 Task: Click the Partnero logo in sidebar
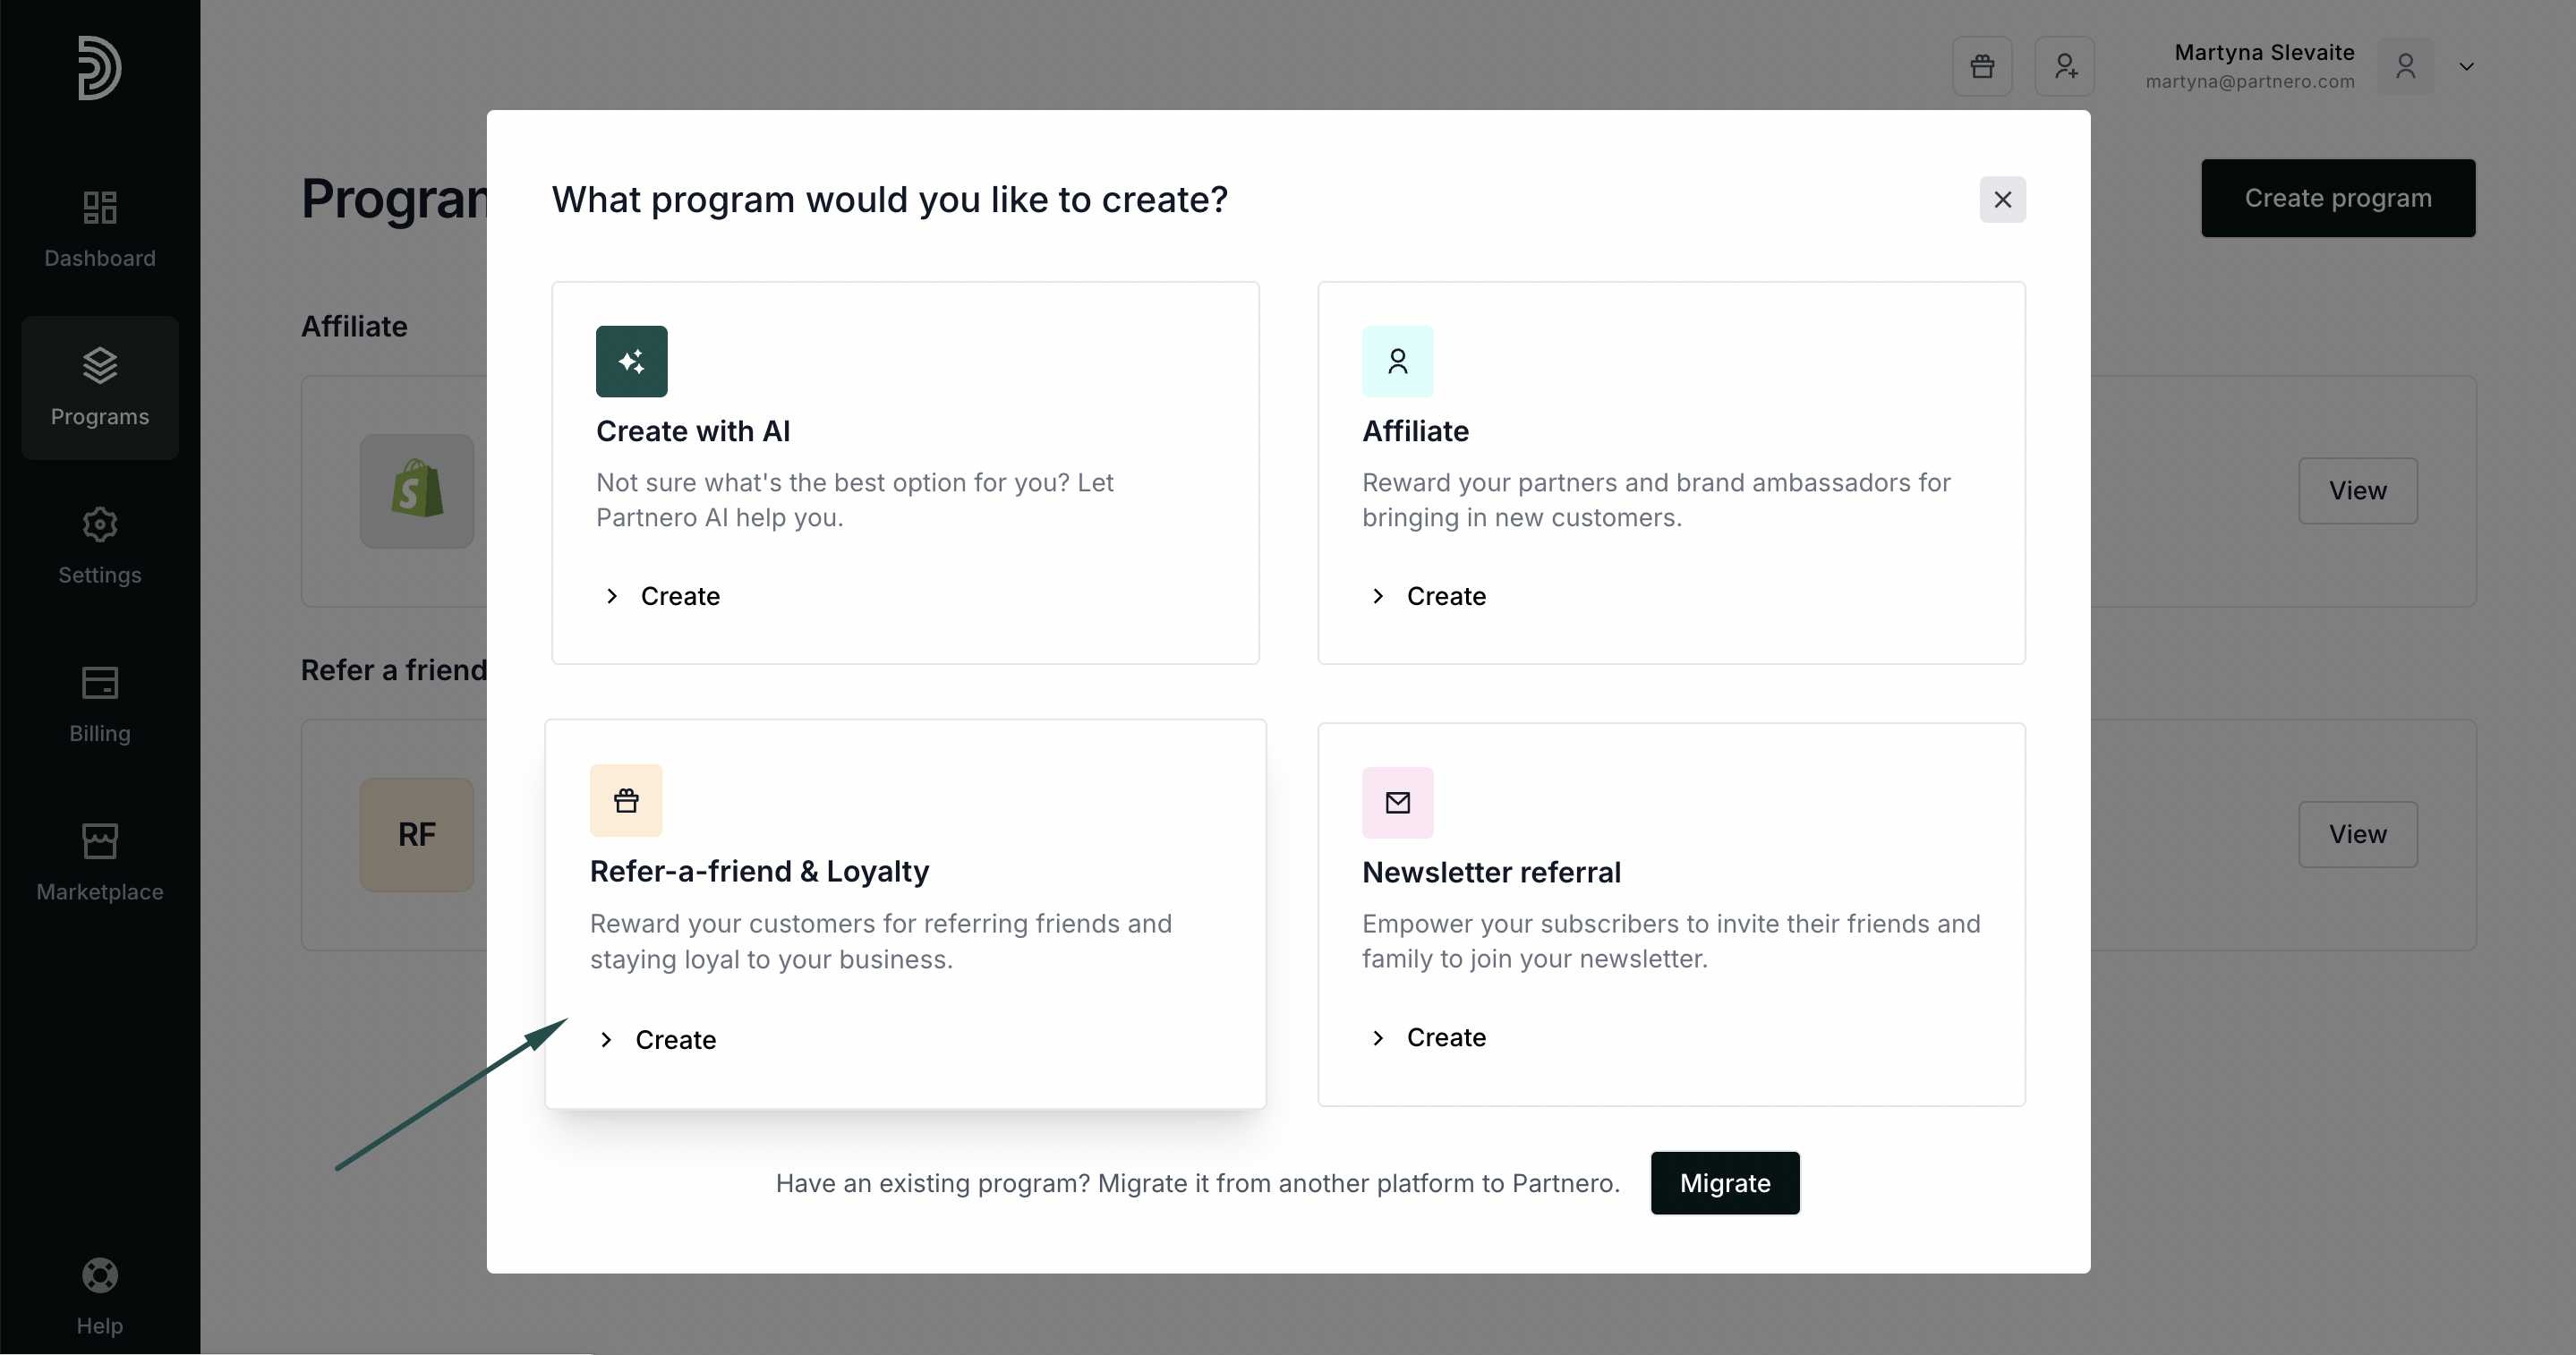[100, 68]
